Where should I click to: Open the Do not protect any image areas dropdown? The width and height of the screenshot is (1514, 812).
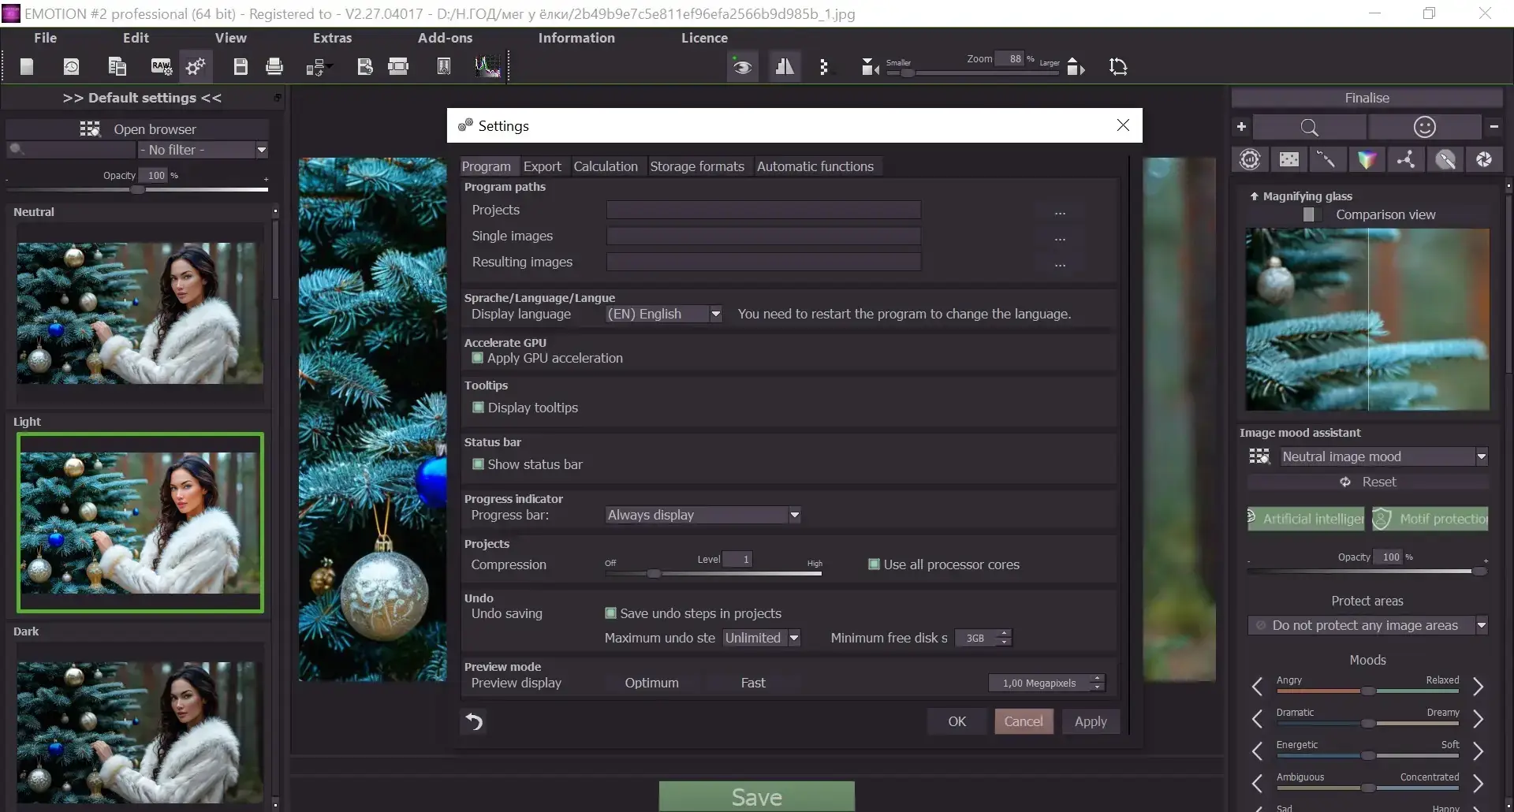coord(1367,625)
